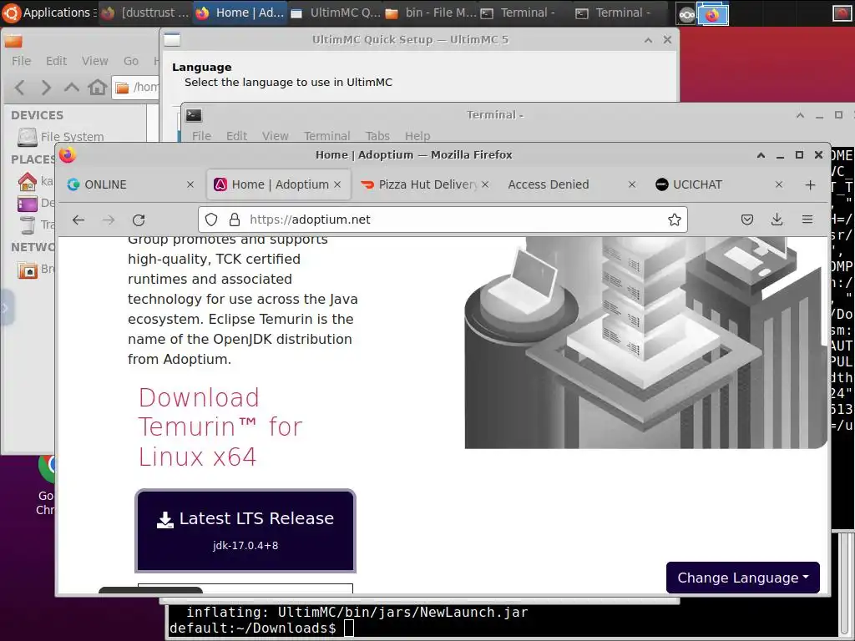Click the tracking protection shield icon
Viewport: 855px width, 641px height.
pyautogui.click(x=211, y=220)
